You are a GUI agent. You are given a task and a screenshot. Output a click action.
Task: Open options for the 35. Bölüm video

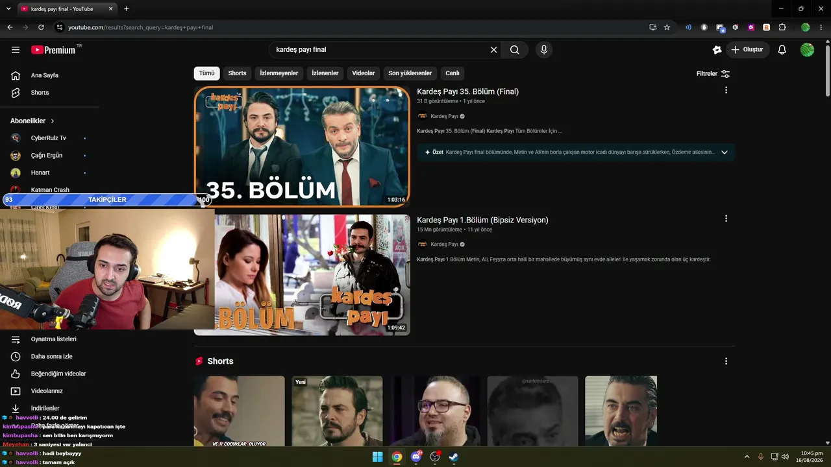[x=726, y=90]
